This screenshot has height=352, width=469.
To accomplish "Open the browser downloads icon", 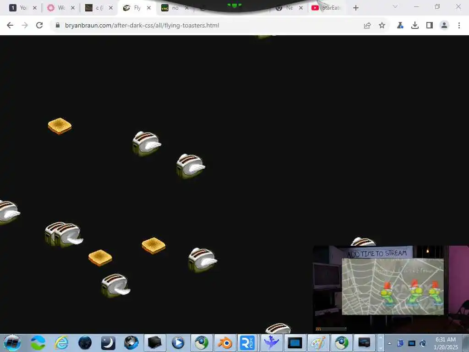I will coord(415,26).
